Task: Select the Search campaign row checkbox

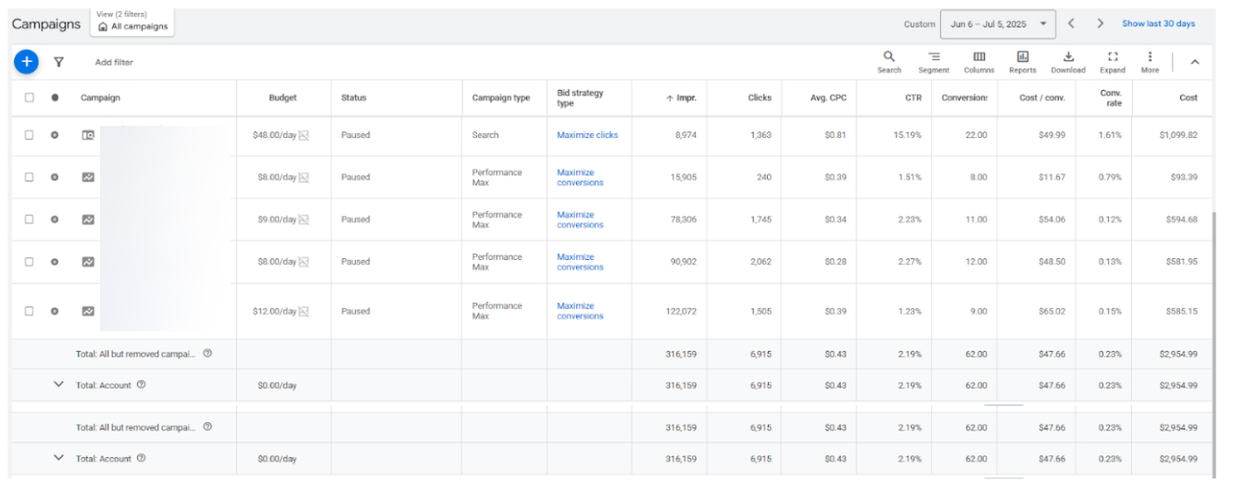Action: click(x=30, y=135)
